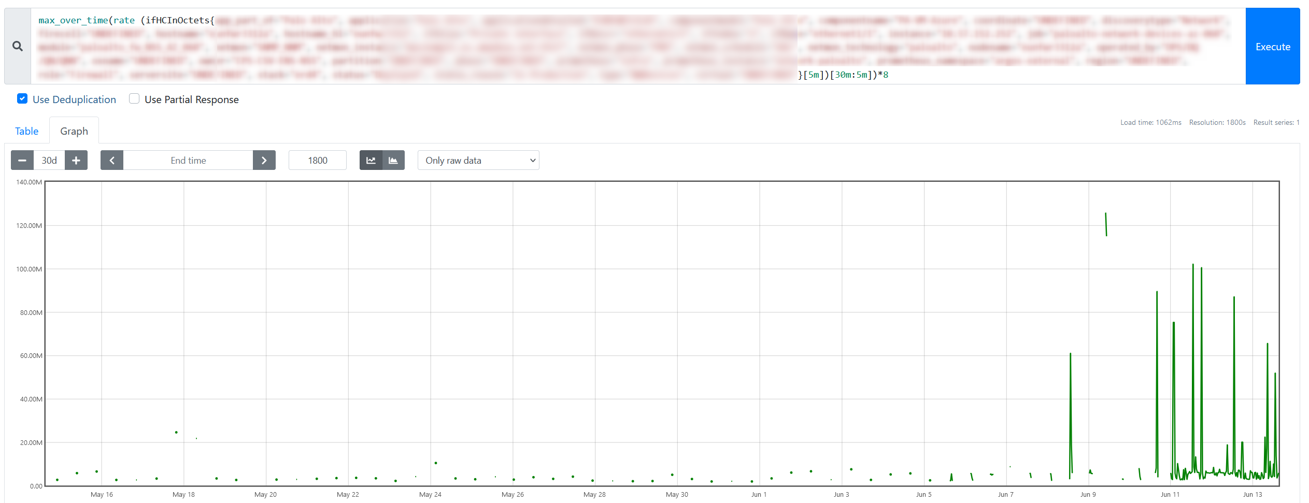Click the Jun 13 x-axis label

[1253, 494]
